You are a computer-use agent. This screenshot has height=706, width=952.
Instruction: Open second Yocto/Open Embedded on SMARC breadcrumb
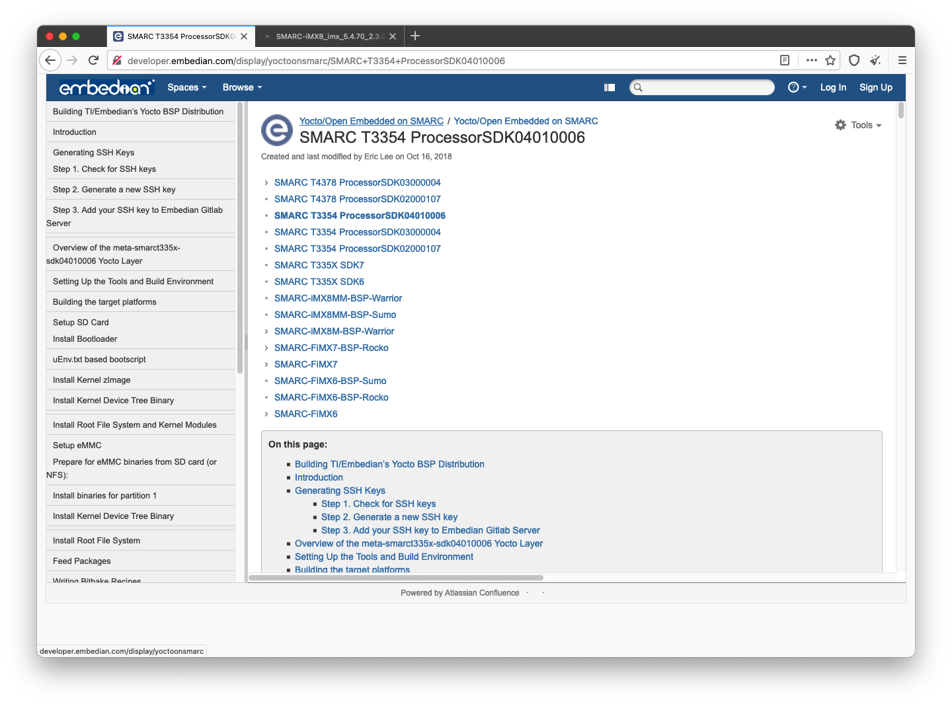pyautogui.click(x=526, y=121)
